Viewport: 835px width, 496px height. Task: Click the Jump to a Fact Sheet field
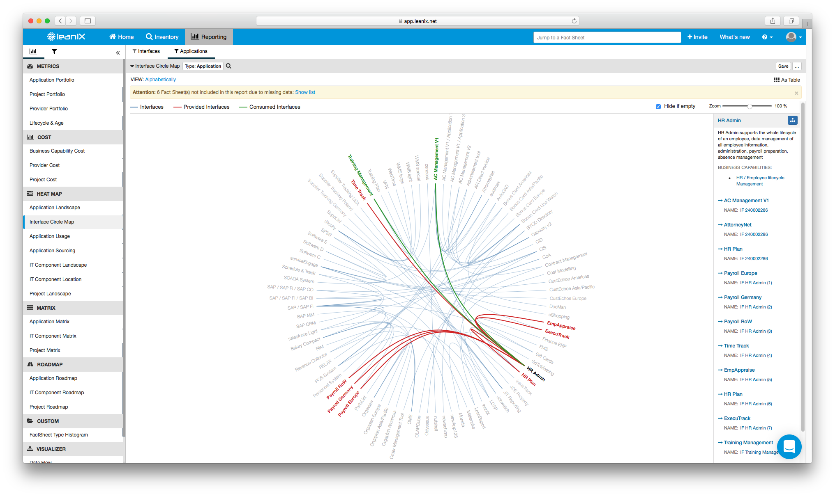click(x=607, y=37)
